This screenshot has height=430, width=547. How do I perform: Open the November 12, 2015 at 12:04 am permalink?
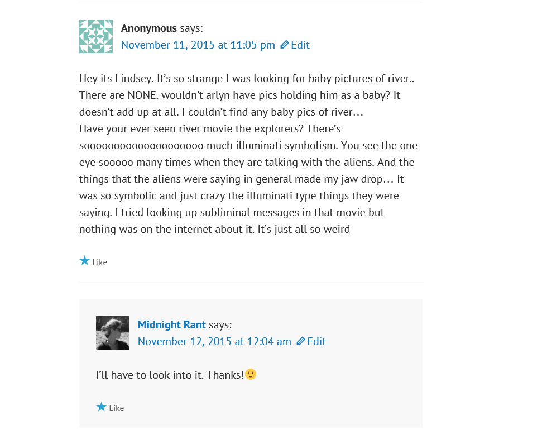click(x=214, y=341)
